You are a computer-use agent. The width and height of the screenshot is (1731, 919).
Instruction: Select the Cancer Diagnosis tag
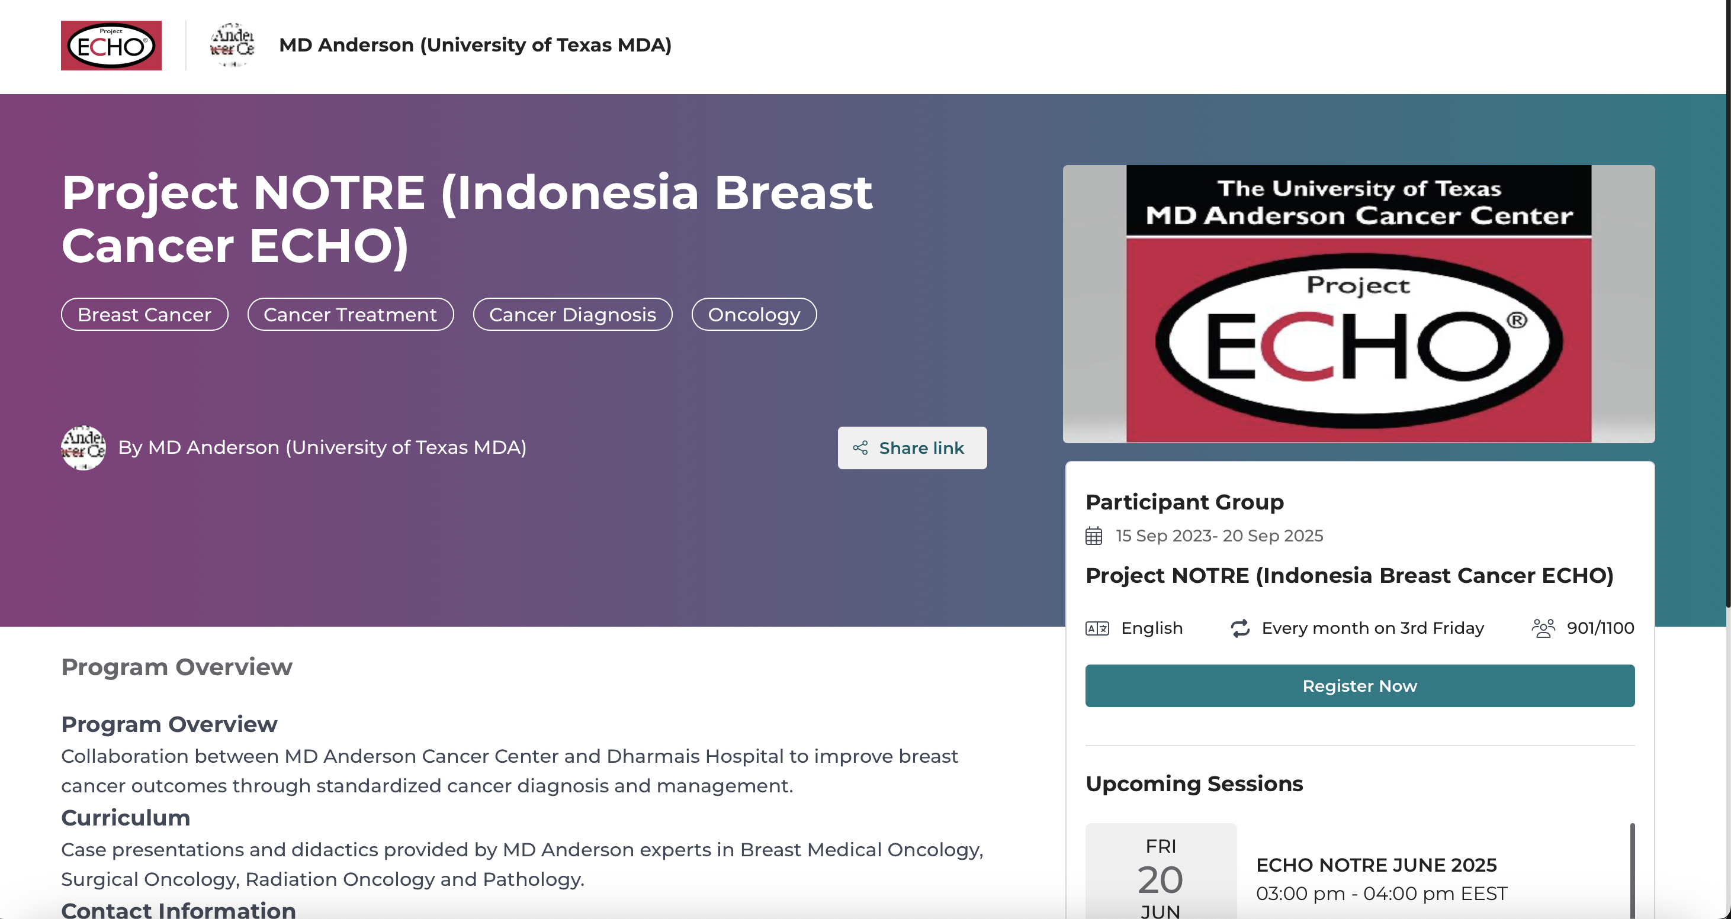(573, 314)
